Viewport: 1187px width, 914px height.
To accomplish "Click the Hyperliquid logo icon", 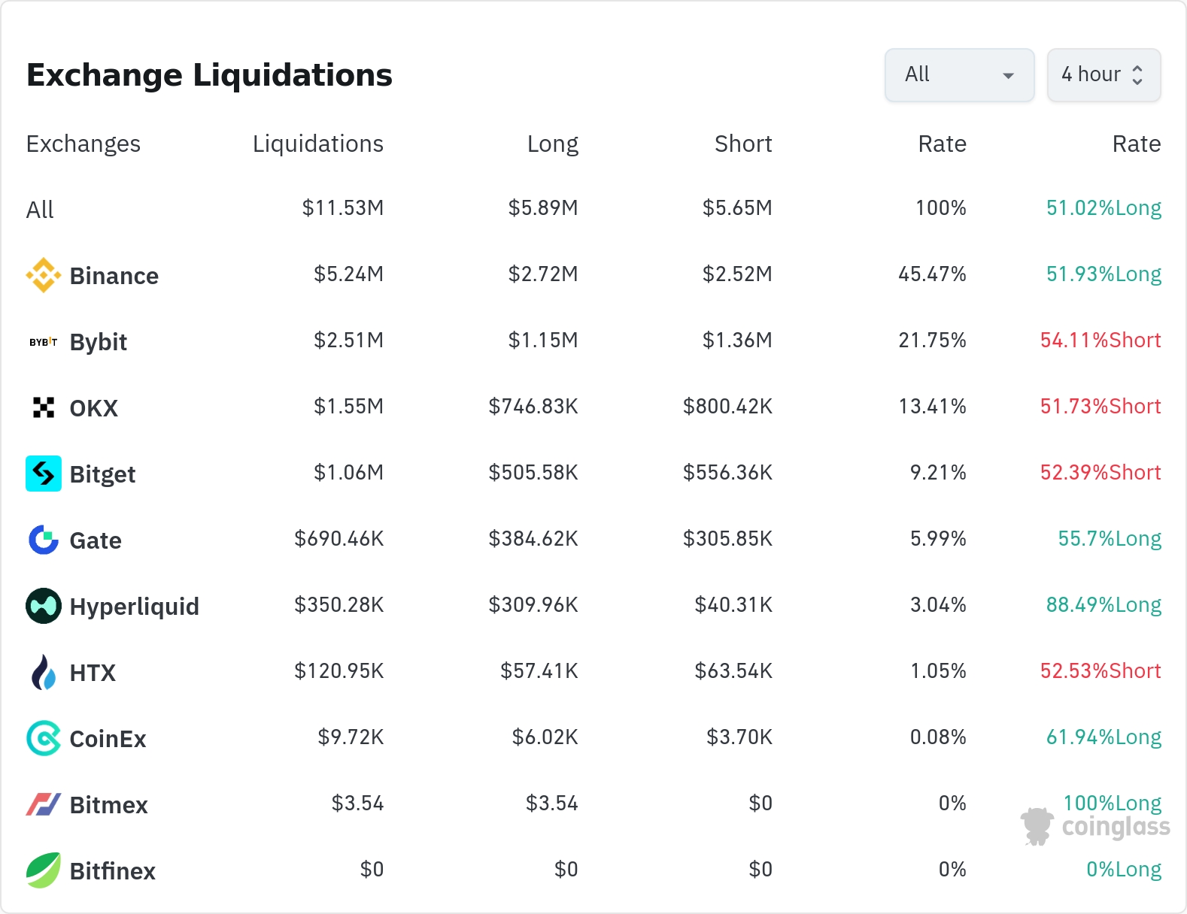I will coord(43,606).
